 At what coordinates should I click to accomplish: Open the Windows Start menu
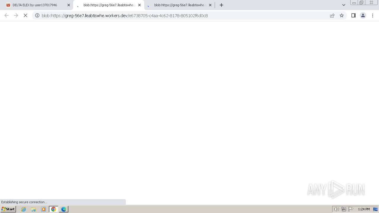(8, 209)
